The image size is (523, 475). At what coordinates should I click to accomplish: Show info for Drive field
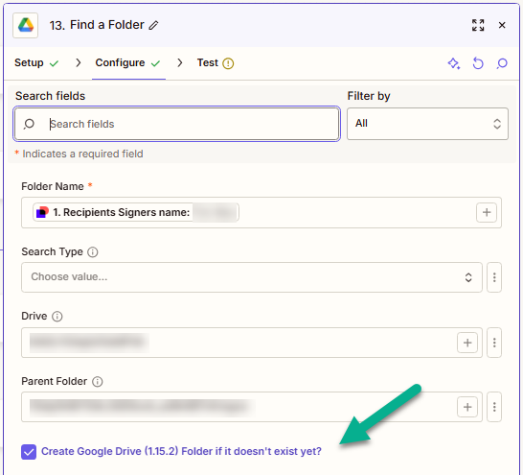pyautogui.click(x=57, y=317)
